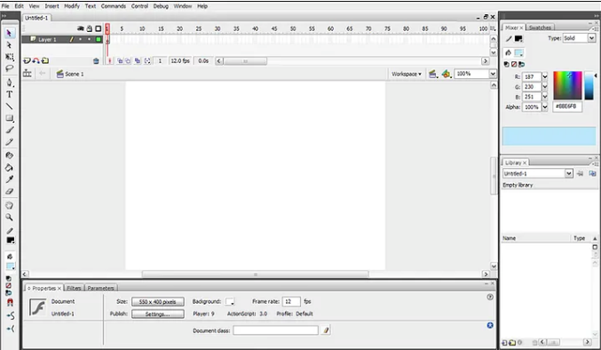Screen dimensions: 601x350
Task: Select the Eraser tool
Action: coord(9,191)
